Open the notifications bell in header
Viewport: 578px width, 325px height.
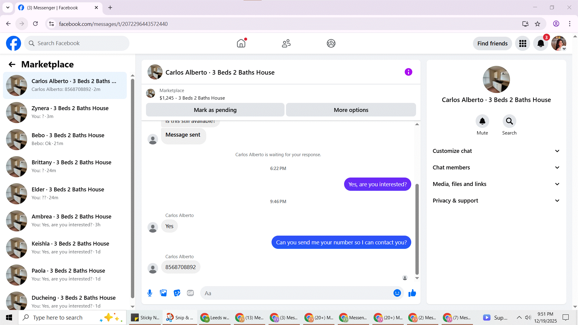coord(541,44)
